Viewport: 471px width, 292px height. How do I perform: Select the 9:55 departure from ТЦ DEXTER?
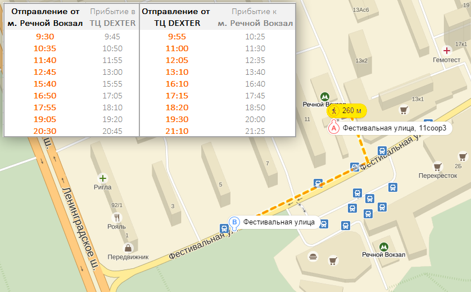tap(177, 37)
